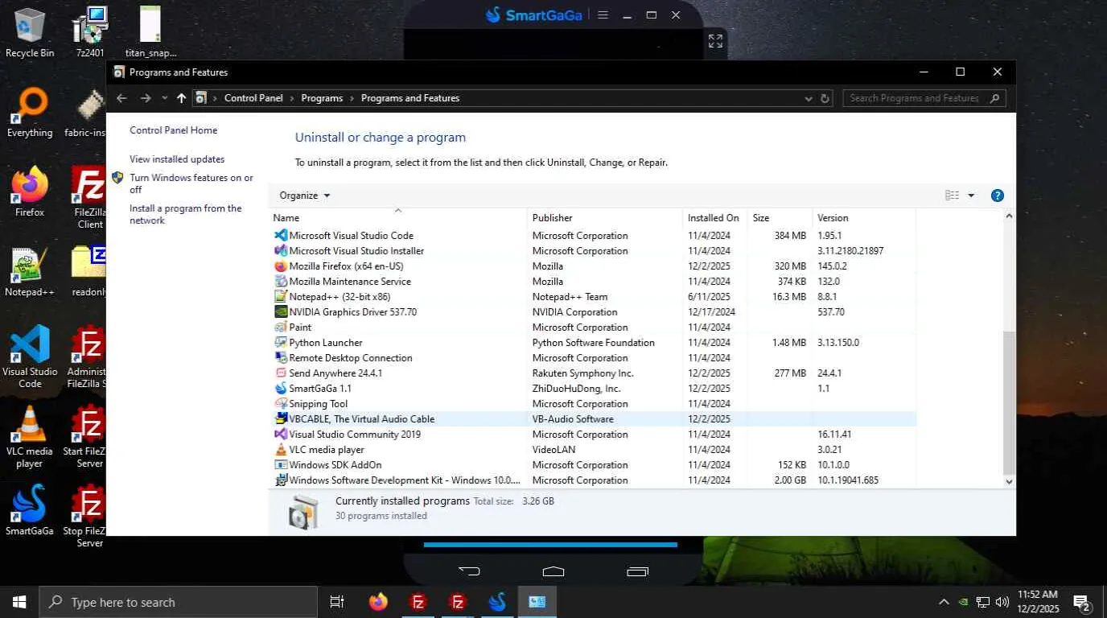Open Firefox from the taskbar
This screenshot has width=1107, height=618.
coord(378,602)
